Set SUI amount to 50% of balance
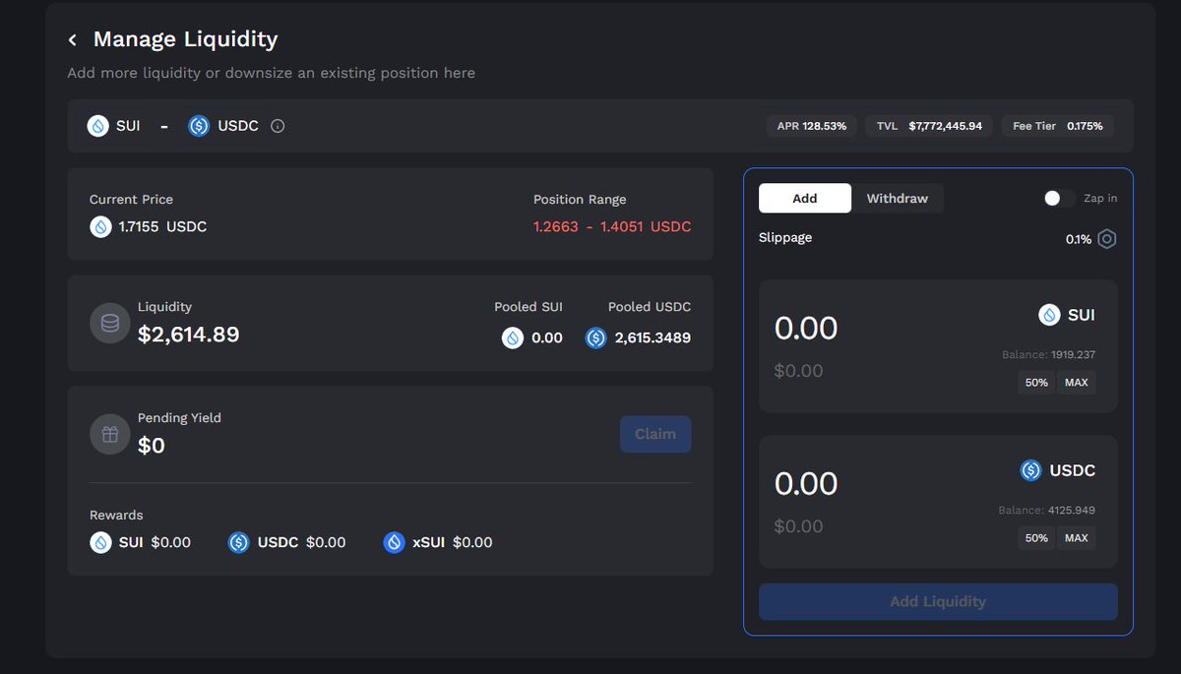1181x674 pixels. (x=1036, y=383)
